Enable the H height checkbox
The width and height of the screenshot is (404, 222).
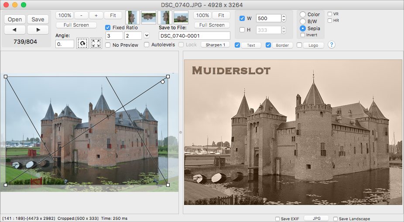pos(242,30)
